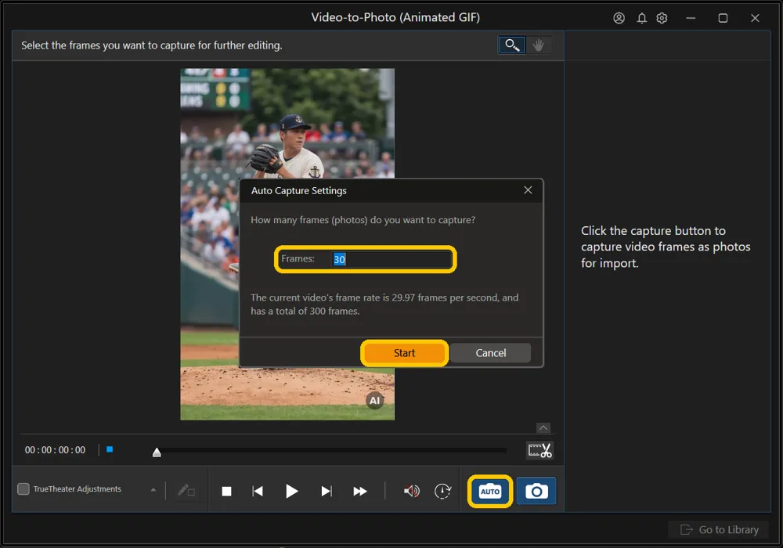Cancel the Auto Capture Settings dialog
This screenshot has height=548, width=783.
pyautogui.click(x=490, y=353)
